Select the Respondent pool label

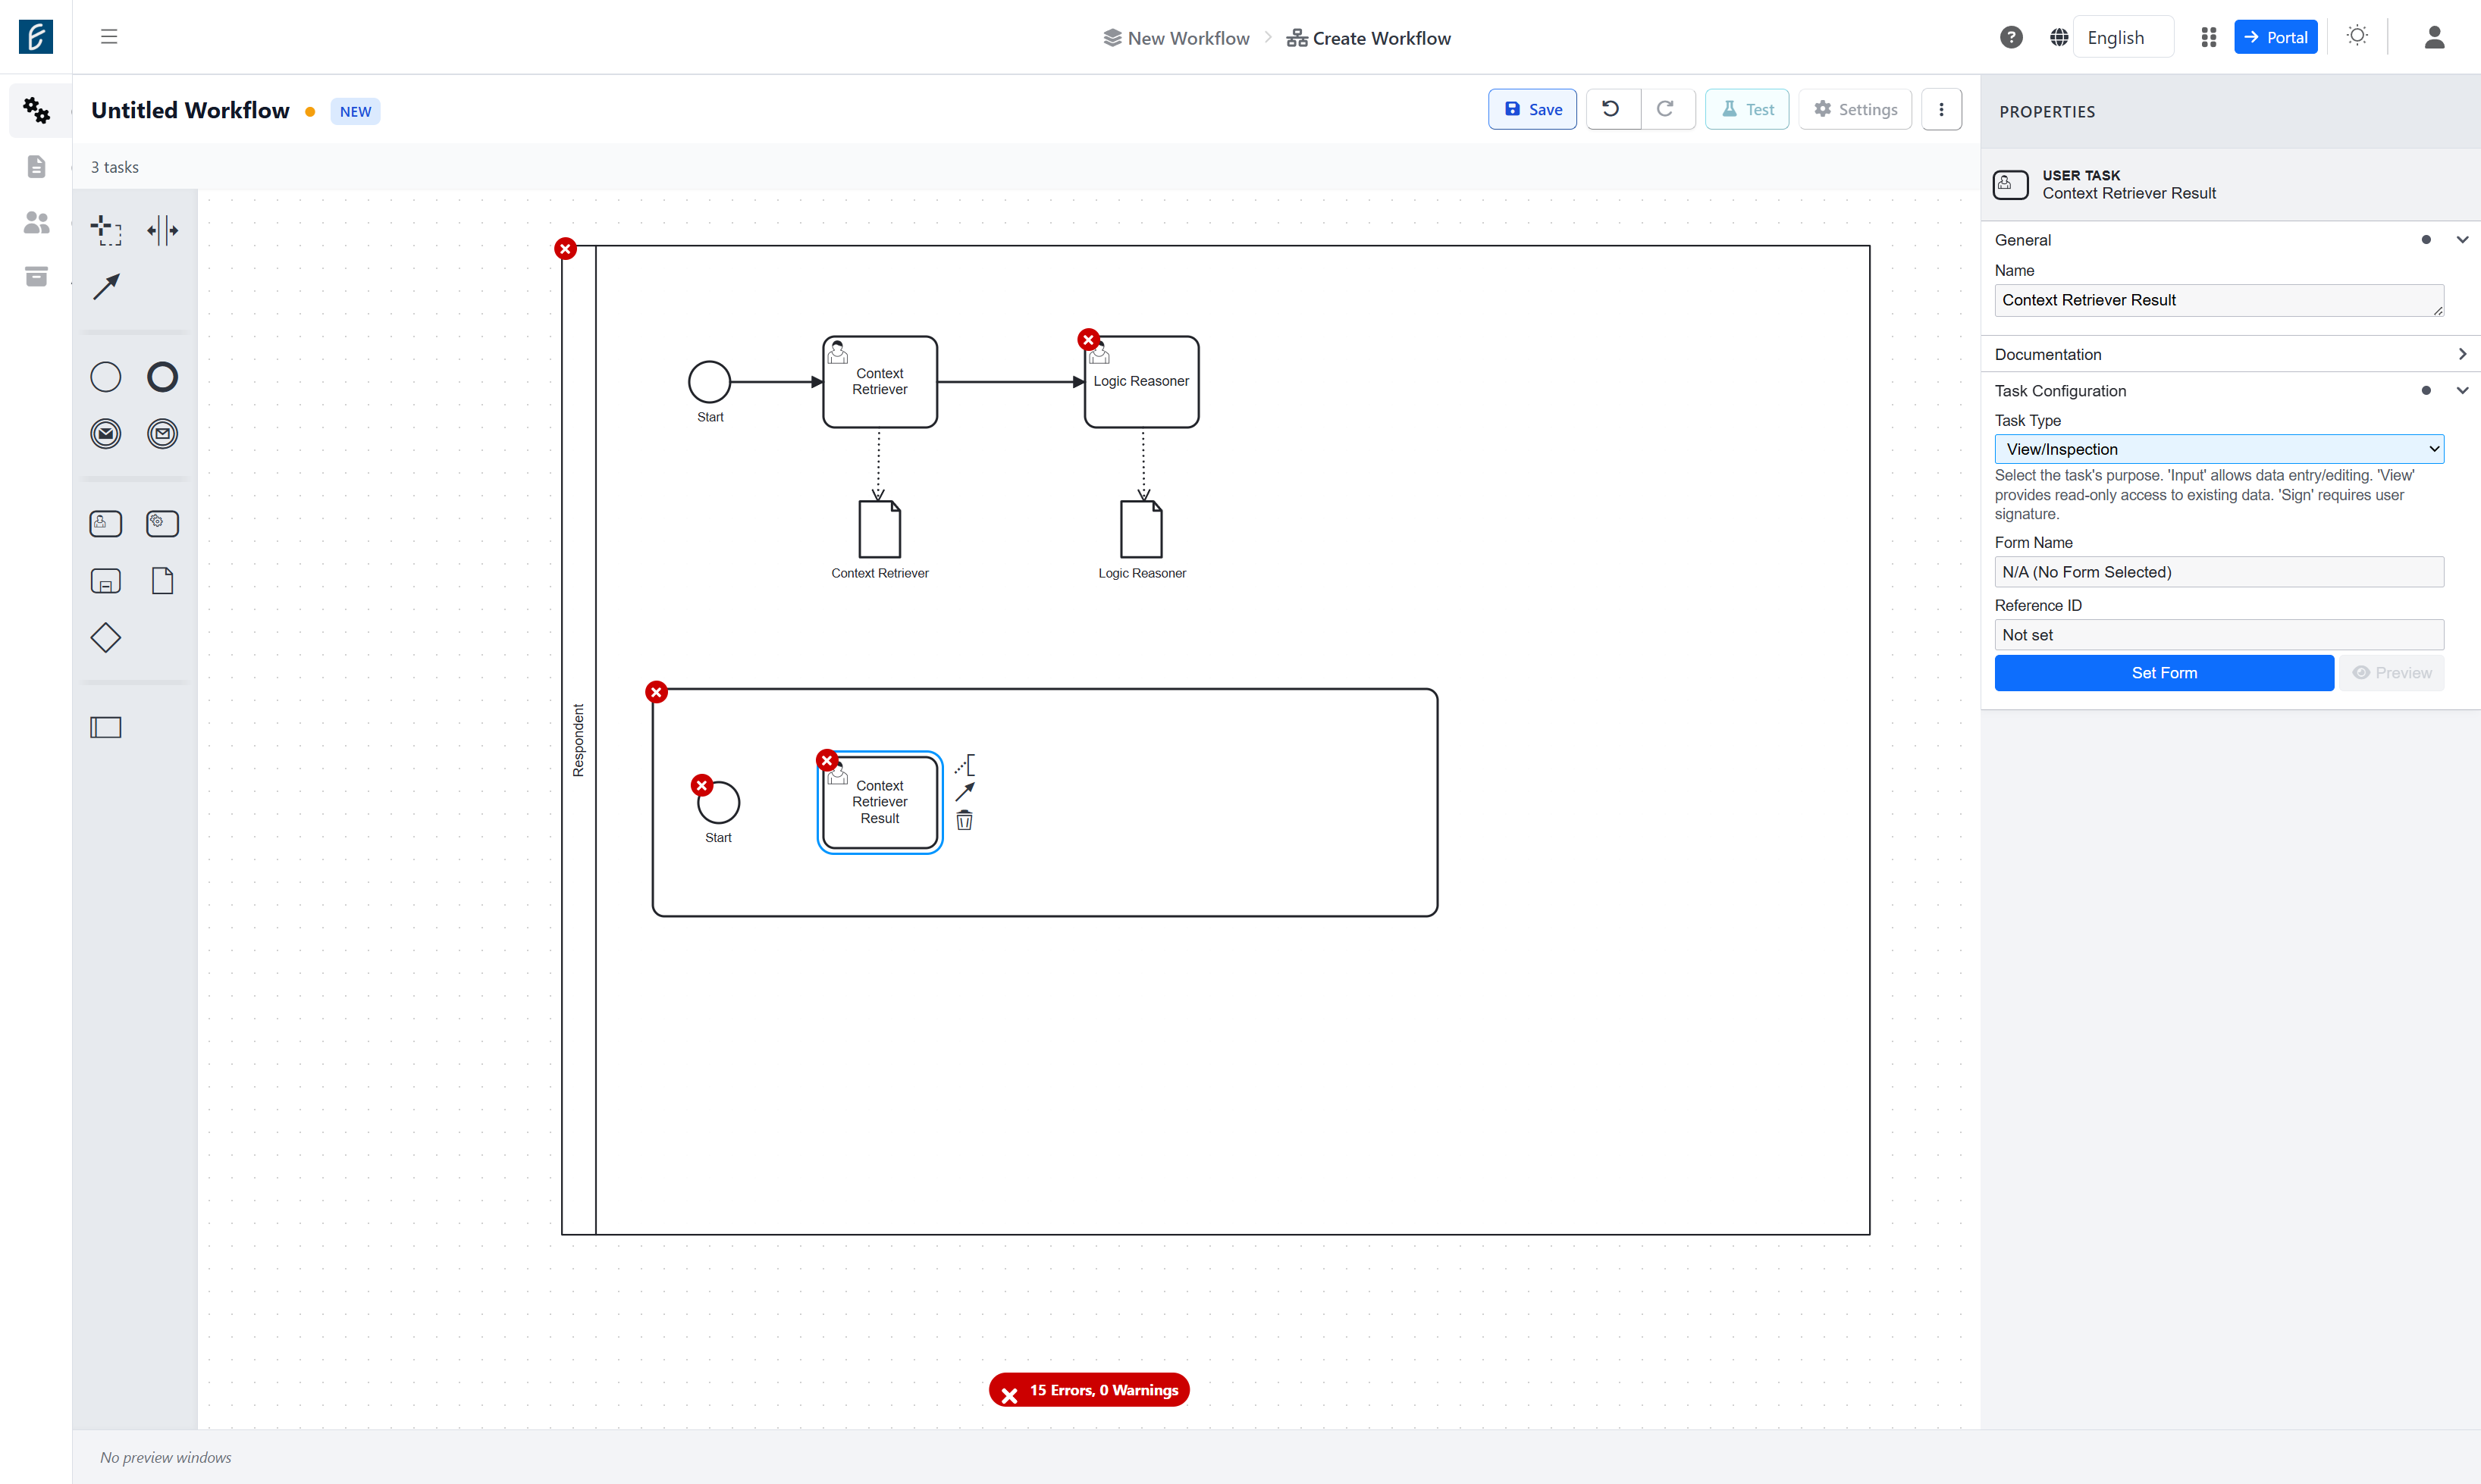(579, 740)
